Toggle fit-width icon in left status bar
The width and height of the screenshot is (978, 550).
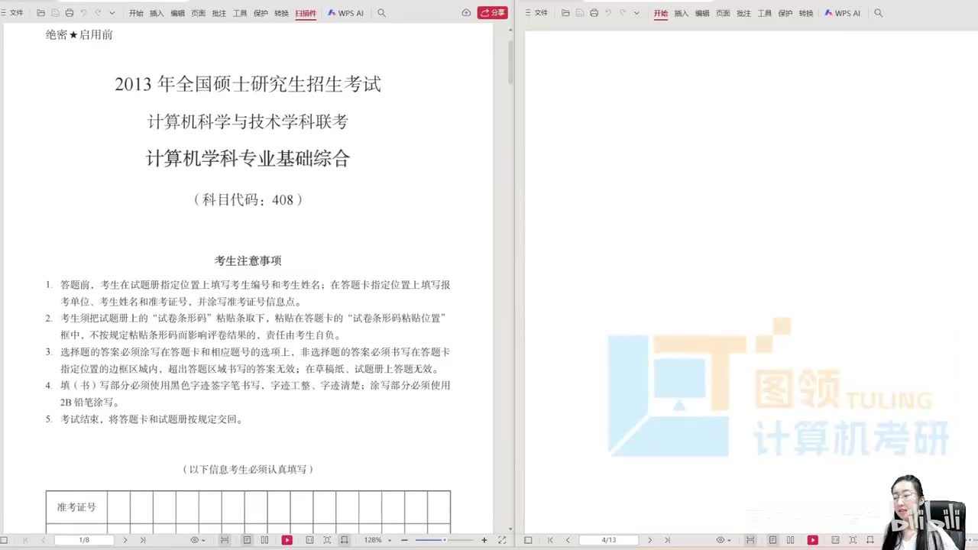coord(345,540)
